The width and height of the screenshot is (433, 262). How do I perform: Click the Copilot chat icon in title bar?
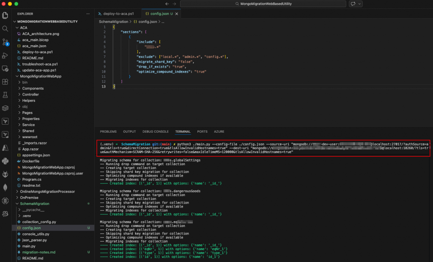tap(353, 4)
